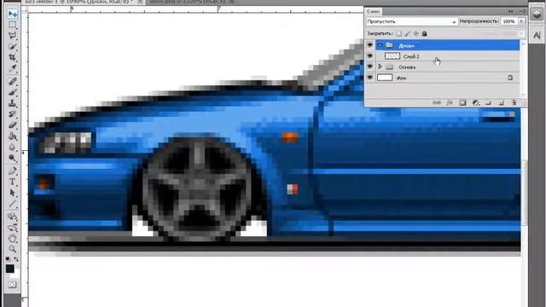Select the Eyedropper tool
The image size is (546, 307).
[x=12, y=68]
